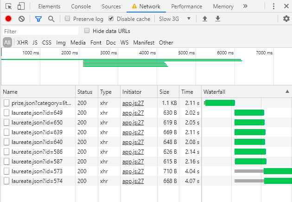292x202 pixels.
Task: Open the Slow 3G throttling dropdown
Action: coord(175,19)
